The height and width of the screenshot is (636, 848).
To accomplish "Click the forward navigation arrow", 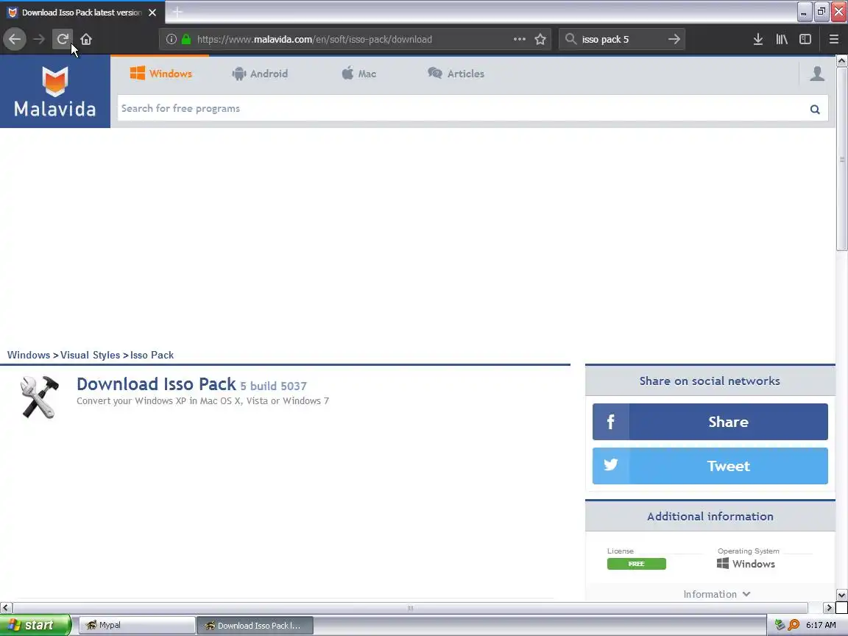I will tap(39, 39).
